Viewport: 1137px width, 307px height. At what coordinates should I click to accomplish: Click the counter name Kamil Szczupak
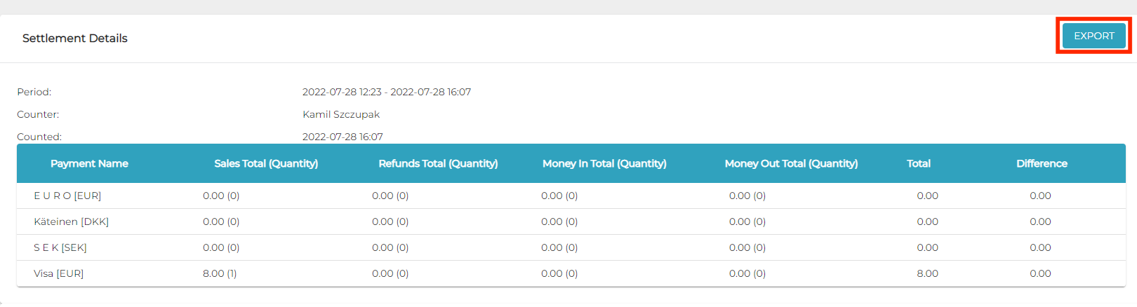[x=341, y=114]
